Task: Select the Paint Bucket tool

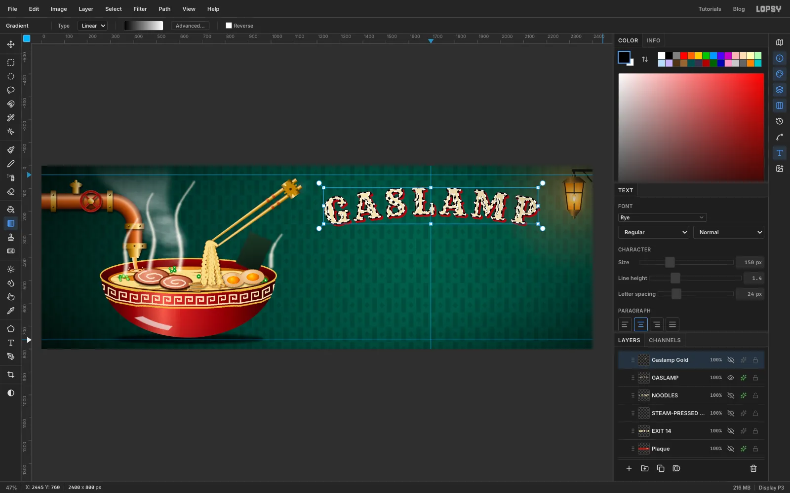Action: pos(11,210)
